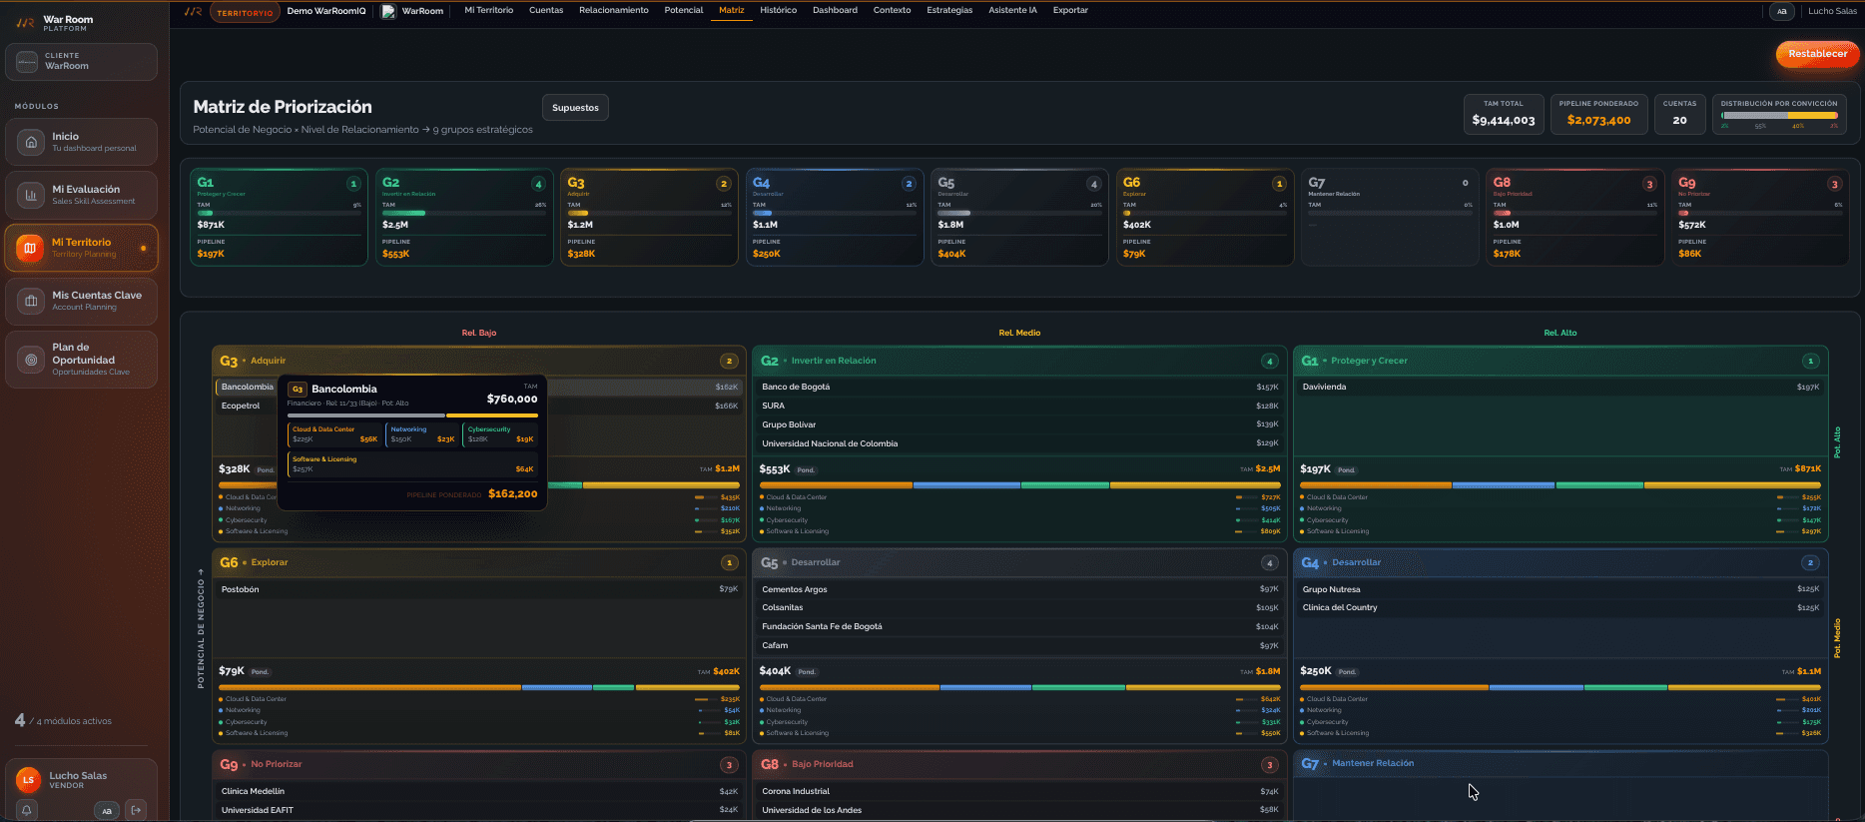Select the SURA account row
This screenshot has height=822, width=1865.
coord(1019,406)
